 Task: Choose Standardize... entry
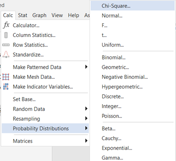(45, 55)
